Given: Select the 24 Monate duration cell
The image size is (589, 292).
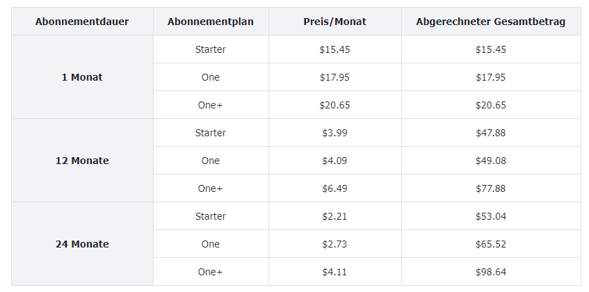Looking at the screenshot, I should 82,243.
